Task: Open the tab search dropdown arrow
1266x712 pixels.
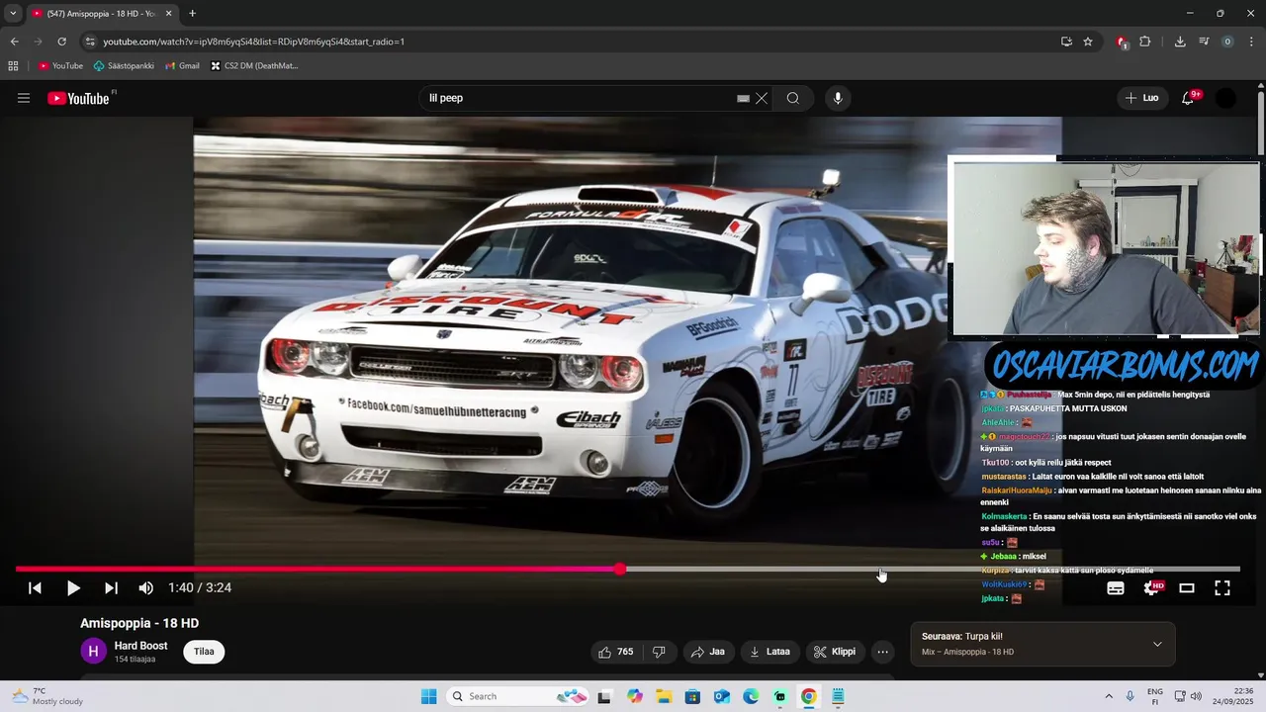Action: pos(13,14)
